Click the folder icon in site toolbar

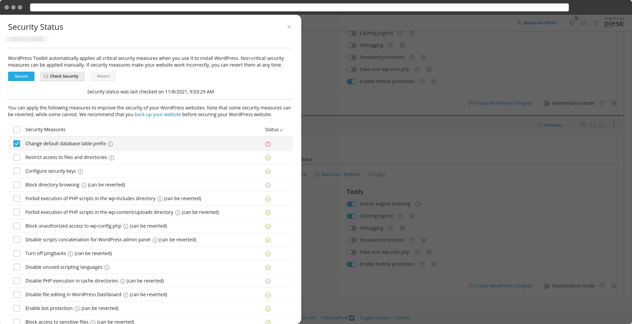pos(592,125)
